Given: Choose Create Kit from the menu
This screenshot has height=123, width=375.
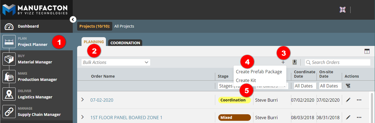Looking at the screenshot, I should (x=246, y=81).
